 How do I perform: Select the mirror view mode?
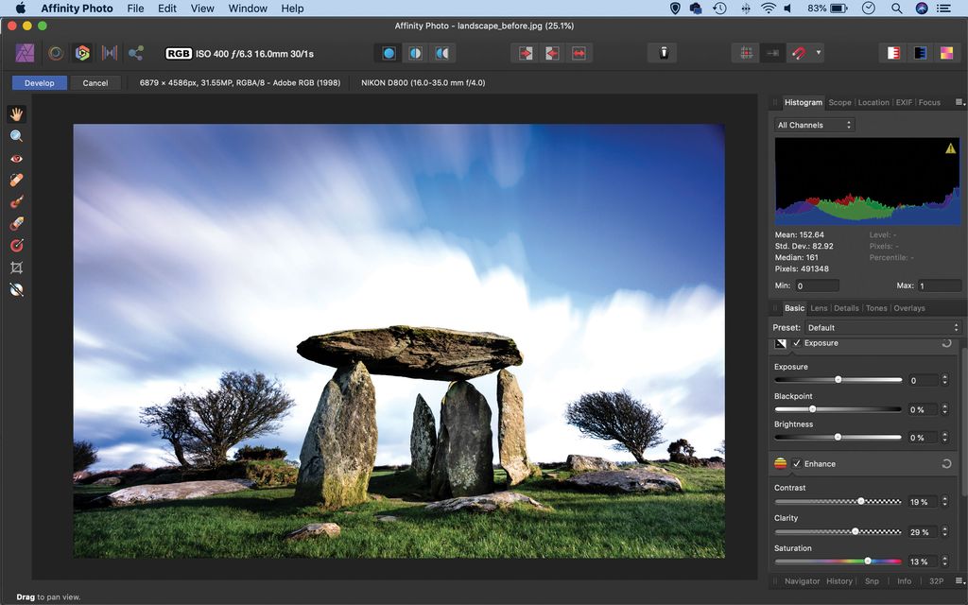441,54
